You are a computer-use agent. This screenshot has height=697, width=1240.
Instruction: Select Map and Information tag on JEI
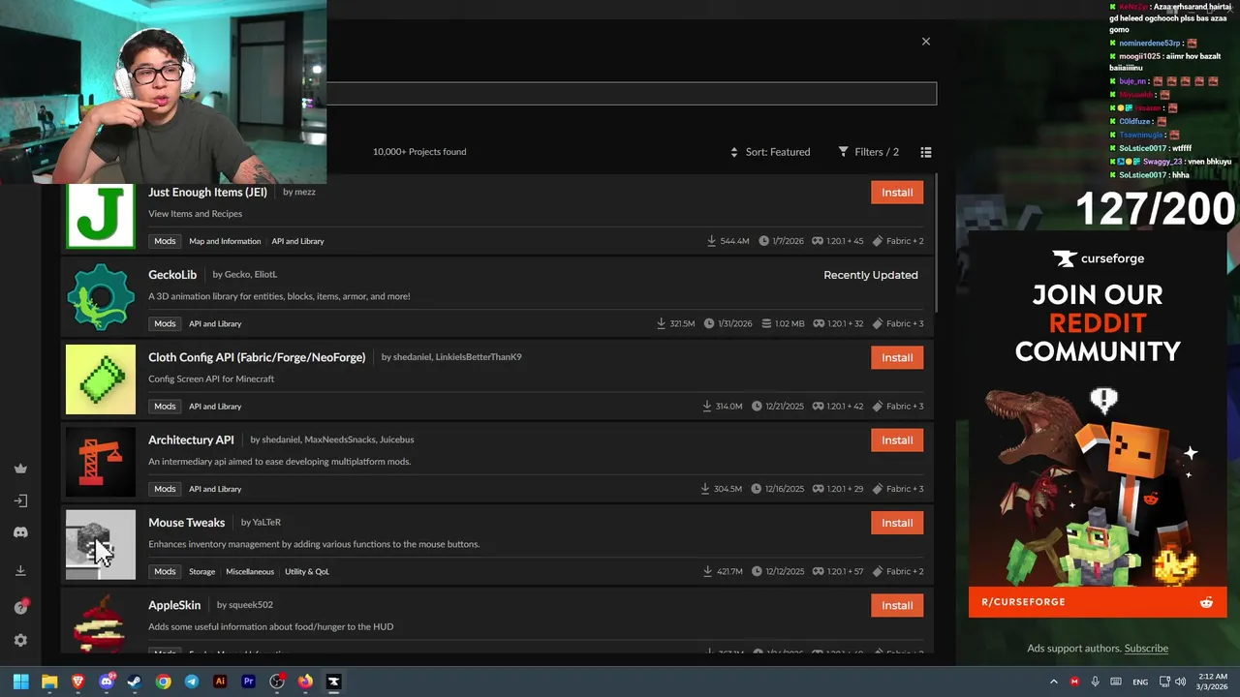225,241
